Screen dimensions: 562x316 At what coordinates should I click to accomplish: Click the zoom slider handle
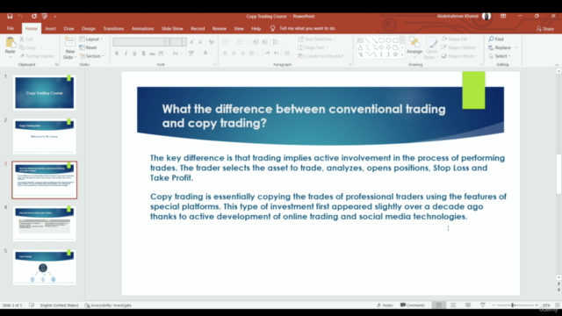point(513,305)
